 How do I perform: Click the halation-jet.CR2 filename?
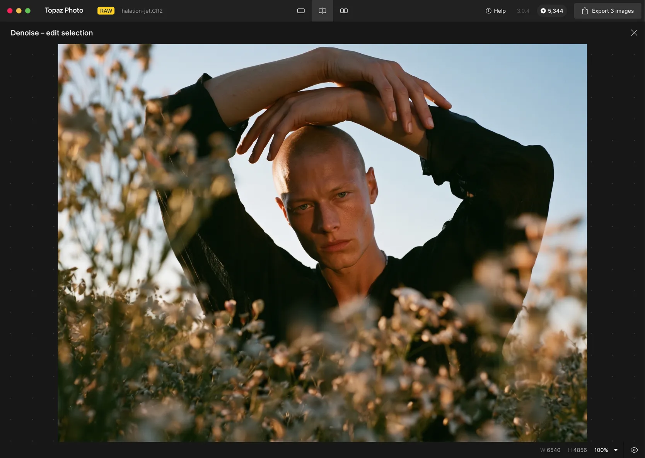[x=142, y=11]
